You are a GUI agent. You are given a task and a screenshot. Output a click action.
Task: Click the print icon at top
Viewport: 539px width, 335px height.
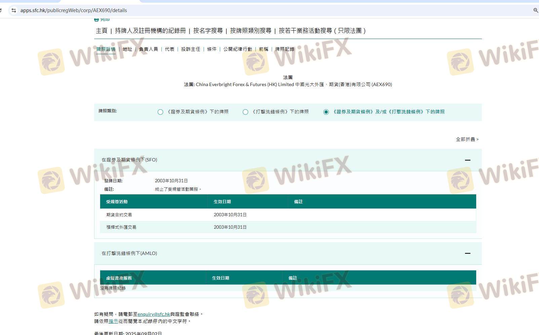point(97,20)
